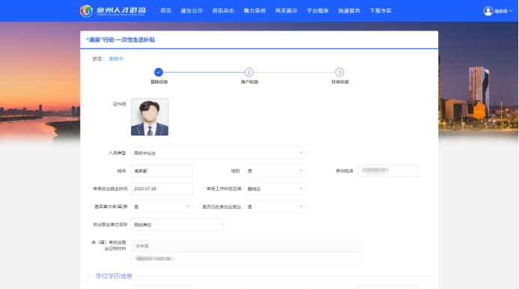This screenshot has height=289, width=519.
Task: Click the completed step one checkmark circle
Action: [x=159, y=72]
